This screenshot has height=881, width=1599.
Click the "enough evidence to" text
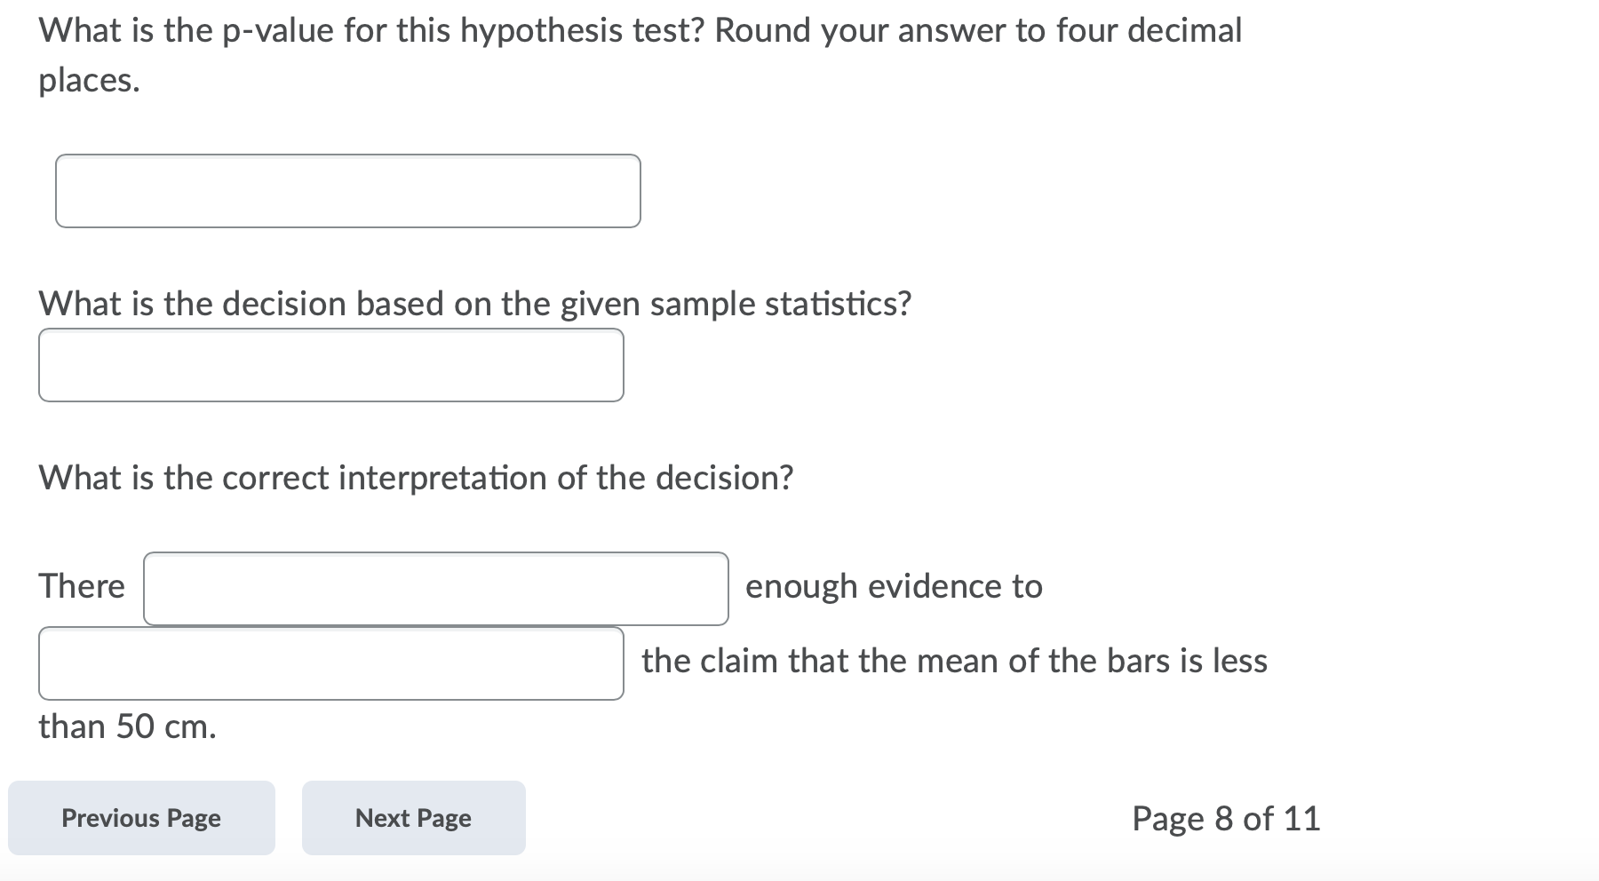point(894,586)
